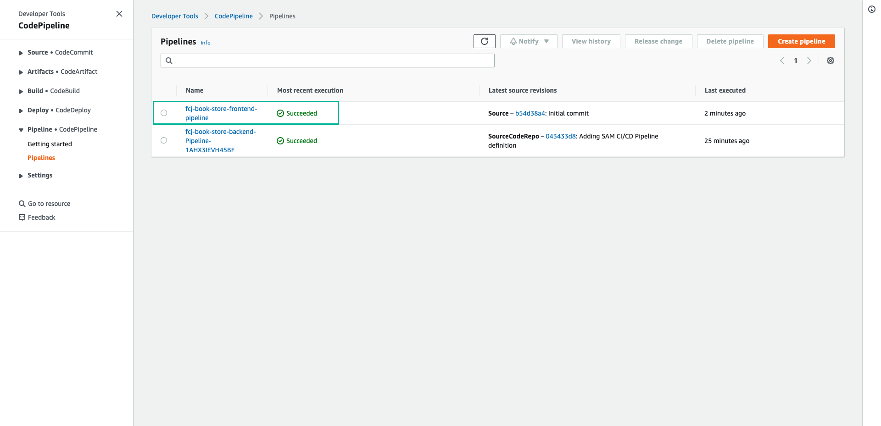Open Pipelines in sidebar navigation
881x426 pixels.
point(41,158)
